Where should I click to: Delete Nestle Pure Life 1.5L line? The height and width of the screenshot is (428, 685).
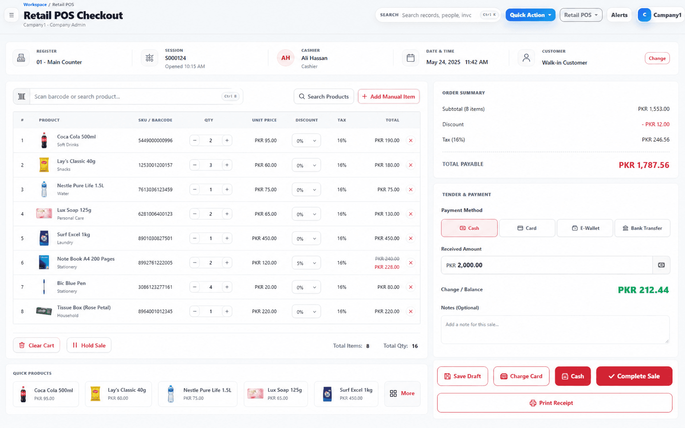tap(411, 189)
